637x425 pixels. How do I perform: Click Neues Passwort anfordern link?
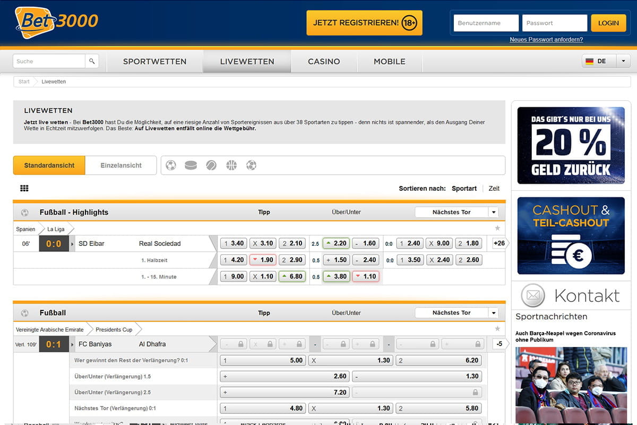(x=546, y=40)
